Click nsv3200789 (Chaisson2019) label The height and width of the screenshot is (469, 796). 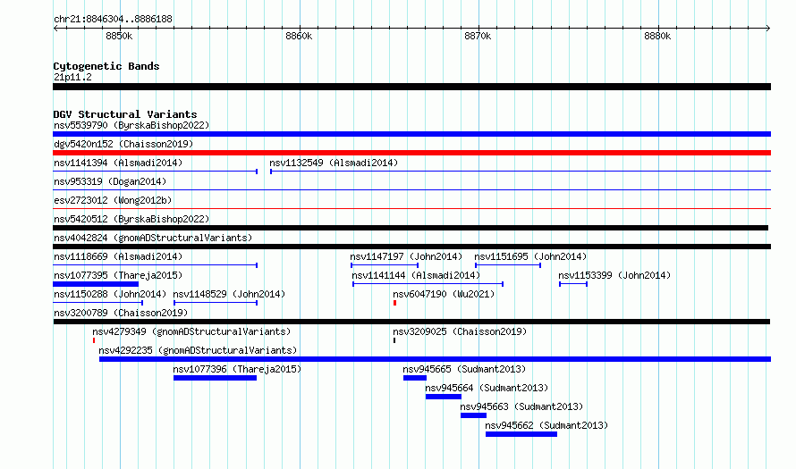coord(121,313)
